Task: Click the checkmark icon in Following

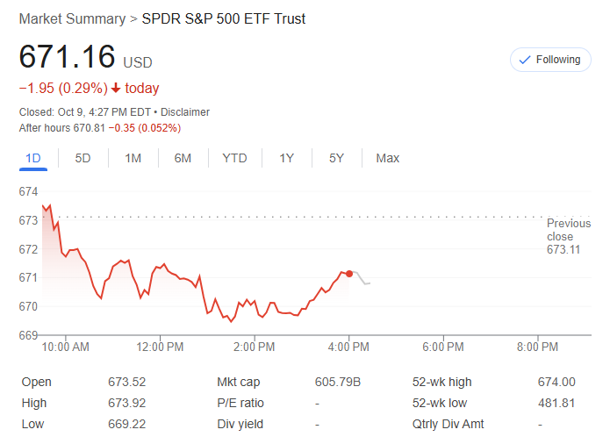Action: (x=525, y=60)
